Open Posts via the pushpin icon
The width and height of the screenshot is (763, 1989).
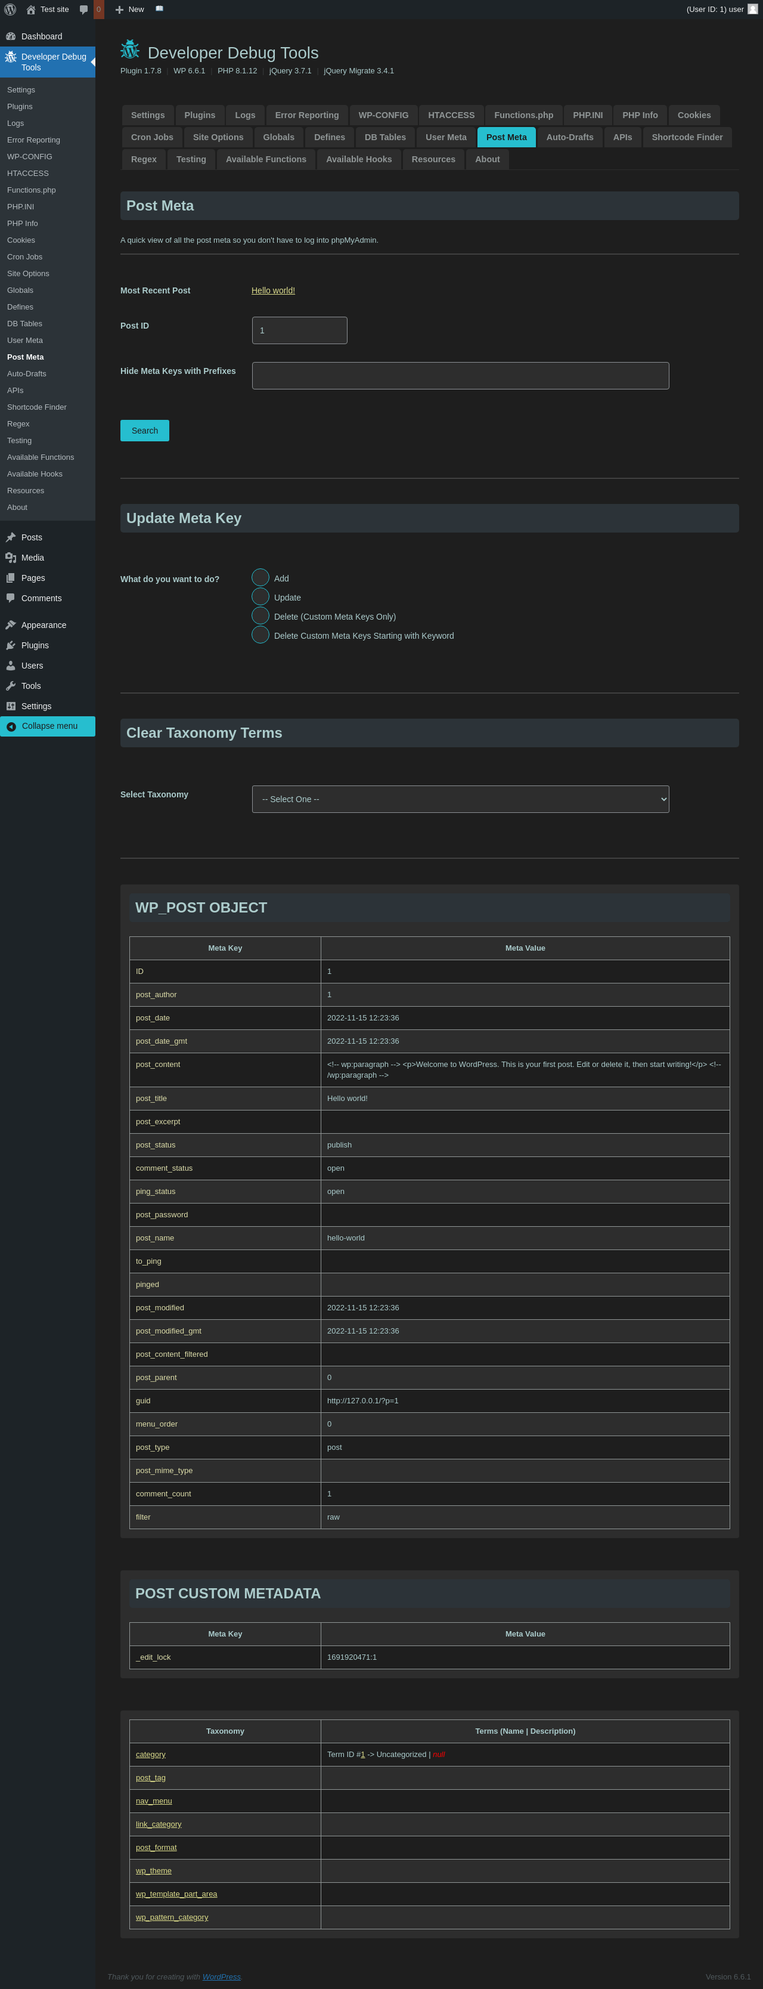(11, 537)
